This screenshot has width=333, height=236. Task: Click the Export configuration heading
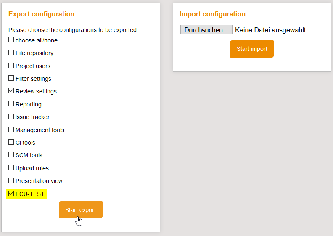click(41, 14)
